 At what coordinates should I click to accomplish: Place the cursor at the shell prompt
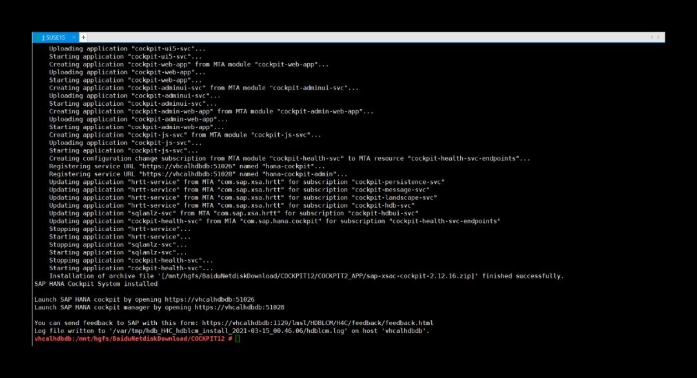tap(237, 339)
